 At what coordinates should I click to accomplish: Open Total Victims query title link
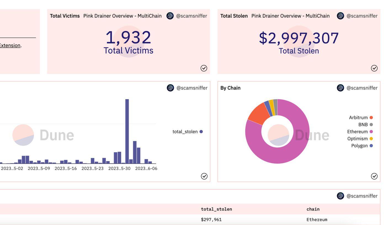[x=65, y=16]
